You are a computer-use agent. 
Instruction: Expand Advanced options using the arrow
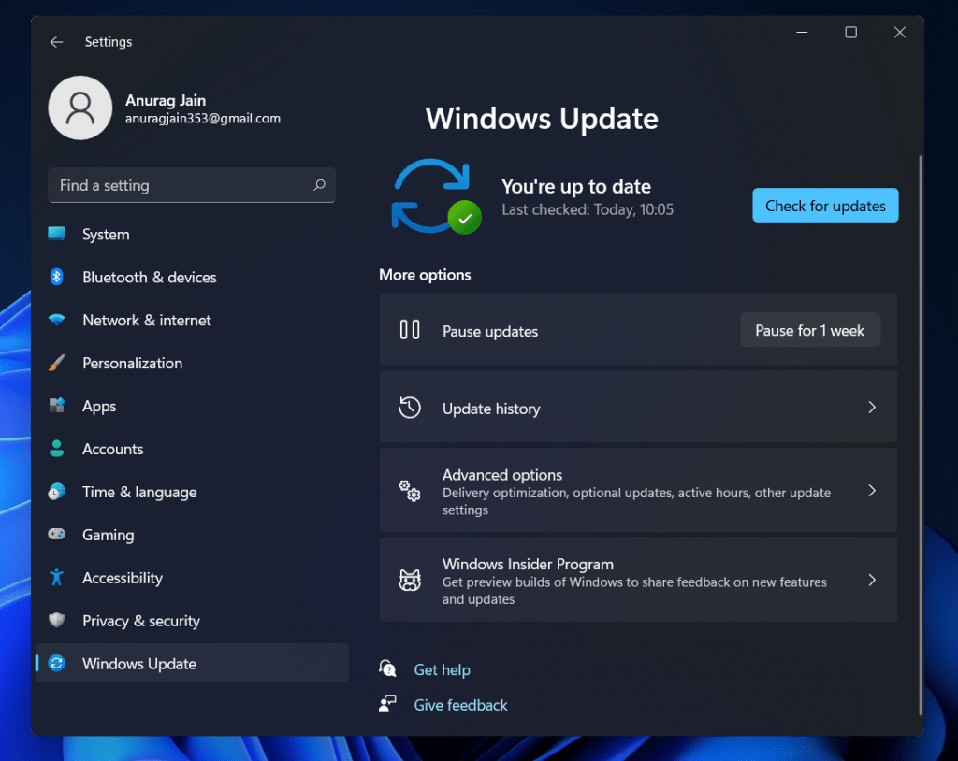(x=872, y=490)
